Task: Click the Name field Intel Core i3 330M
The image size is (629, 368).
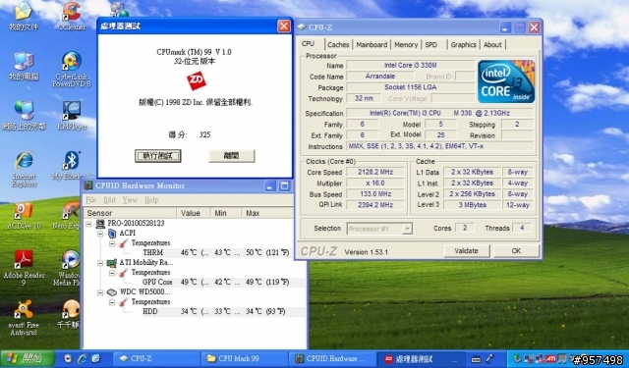Action: pos(411,66)
